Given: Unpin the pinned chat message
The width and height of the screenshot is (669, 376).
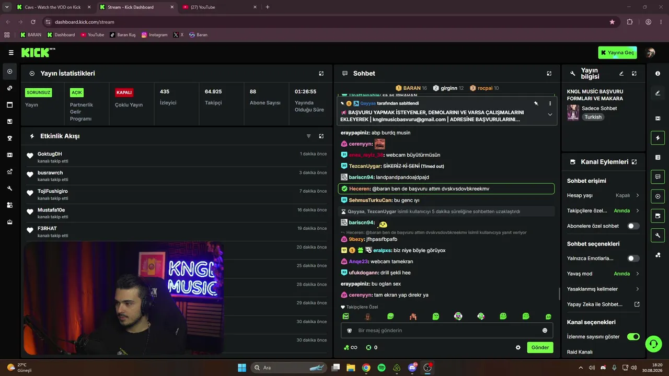Looking at the screenshot, I should tap(536, 103).
